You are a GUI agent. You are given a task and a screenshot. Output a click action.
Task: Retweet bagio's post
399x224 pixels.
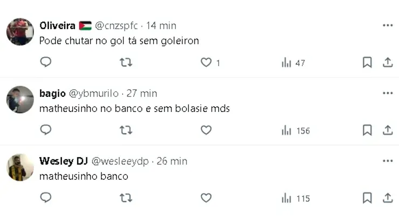126,130
